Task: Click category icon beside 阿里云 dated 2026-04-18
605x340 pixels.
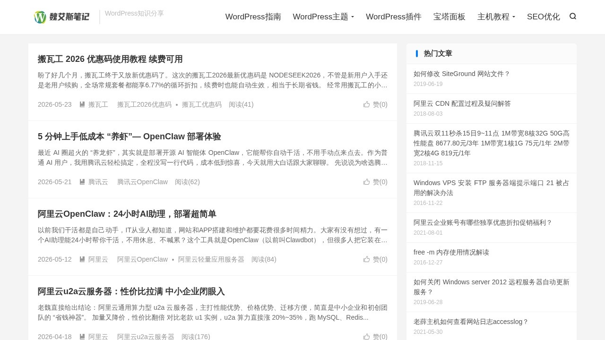Action: click(x=82, y=337)
